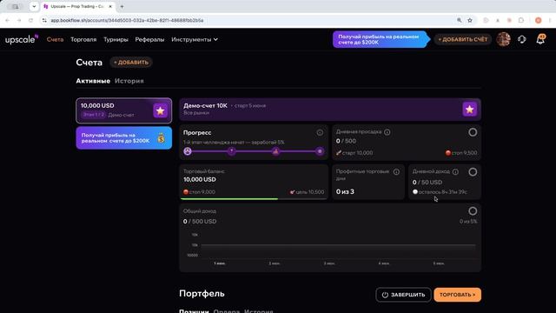The width and height of the screenshot is (556, 313).
Task: Click the 'цель 10,500' label
Action: (x=307, y=192)
